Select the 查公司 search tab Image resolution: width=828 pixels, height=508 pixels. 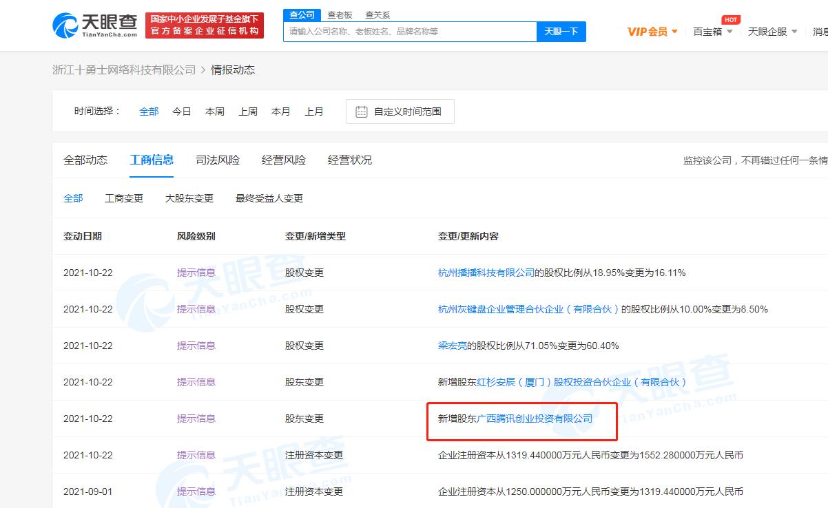point(302,14)
